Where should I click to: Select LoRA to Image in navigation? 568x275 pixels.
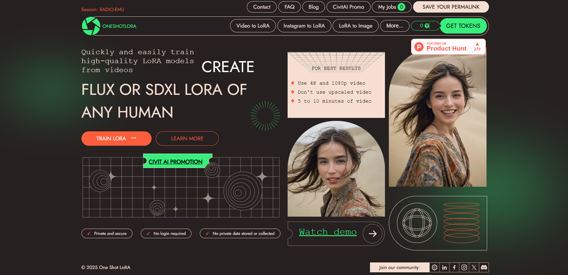click(355, 26)
